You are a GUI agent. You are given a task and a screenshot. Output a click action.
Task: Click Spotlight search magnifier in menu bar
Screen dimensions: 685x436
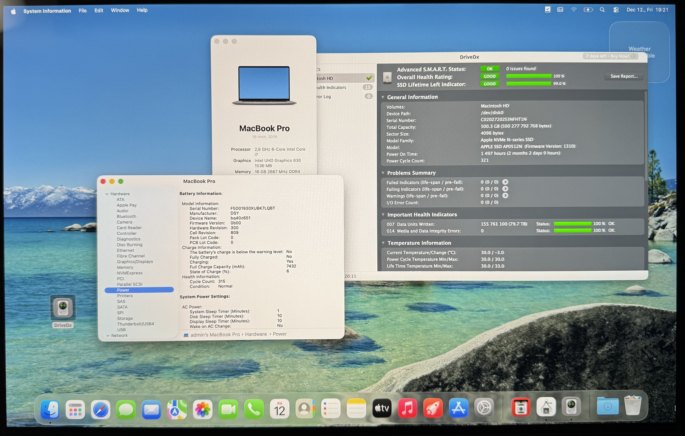(602, 10)
